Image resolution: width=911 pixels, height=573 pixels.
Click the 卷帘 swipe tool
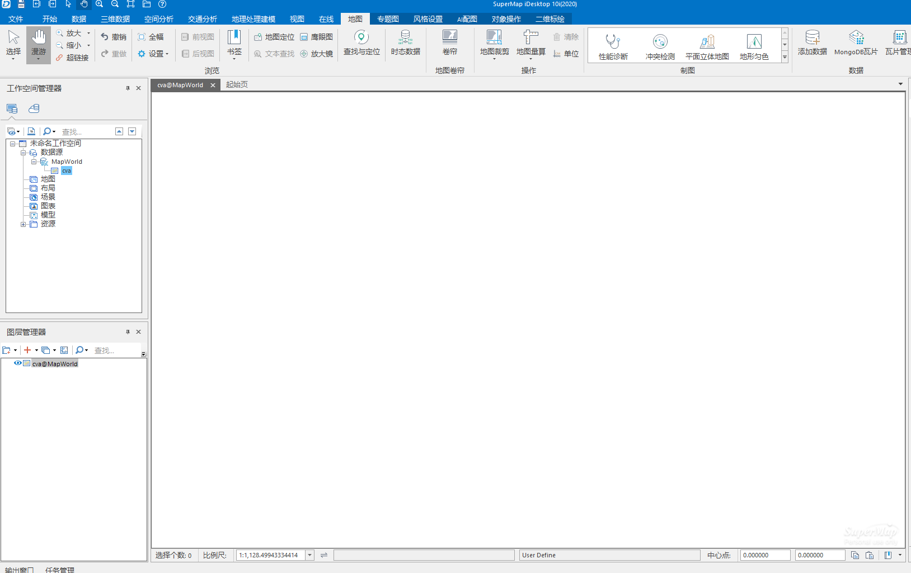450,43
